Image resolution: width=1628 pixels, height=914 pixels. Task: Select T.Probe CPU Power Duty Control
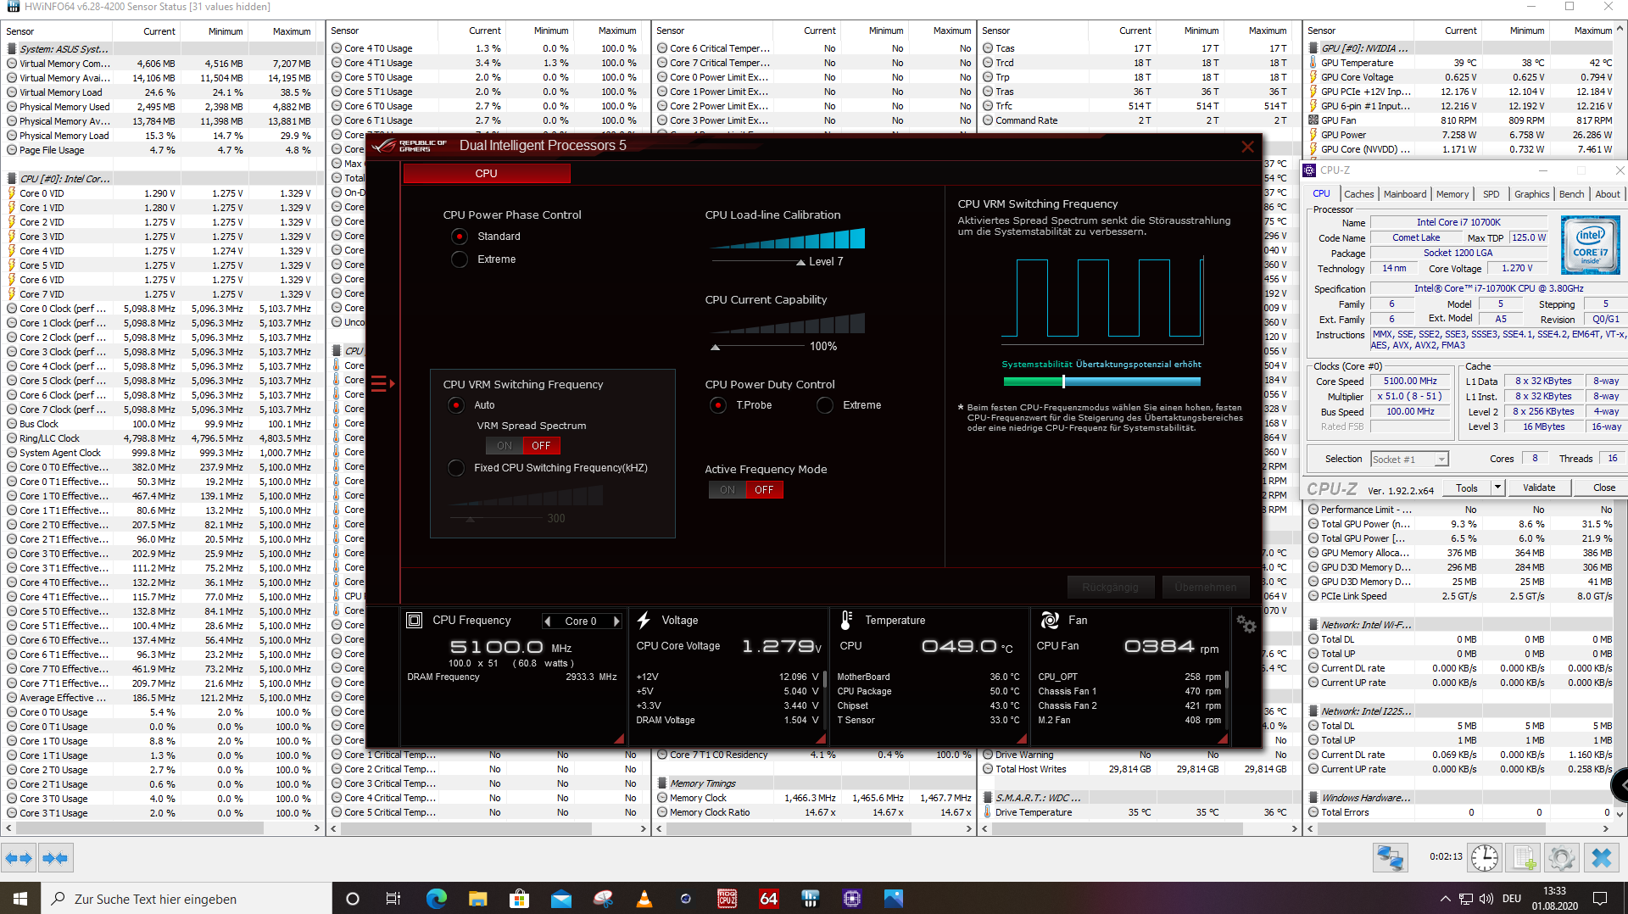pos(718,405)
